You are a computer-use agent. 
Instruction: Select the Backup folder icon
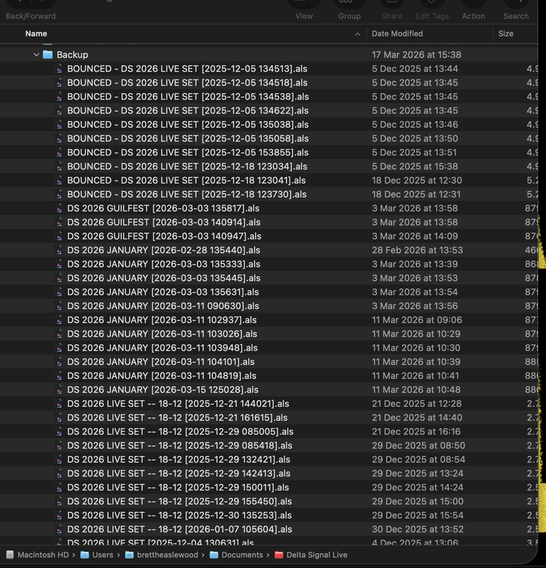pyautogui.click(x=48, y=55)
